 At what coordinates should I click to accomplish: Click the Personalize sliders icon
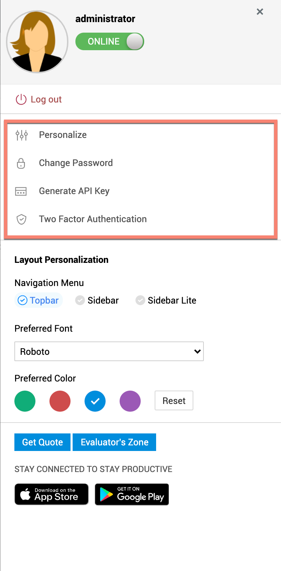click(x=21, y=135)
